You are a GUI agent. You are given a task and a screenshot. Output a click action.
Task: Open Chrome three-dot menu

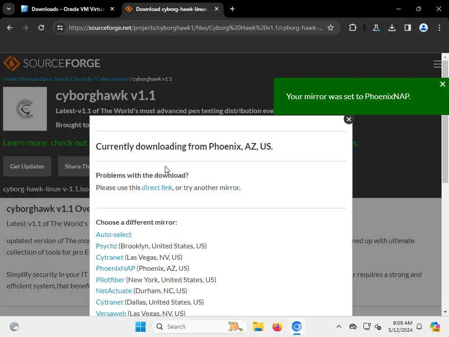click(x=439, y=28)
